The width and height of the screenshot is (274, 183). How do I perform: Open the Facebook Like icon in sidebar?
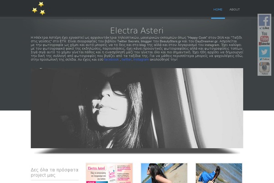click(264, 22)
